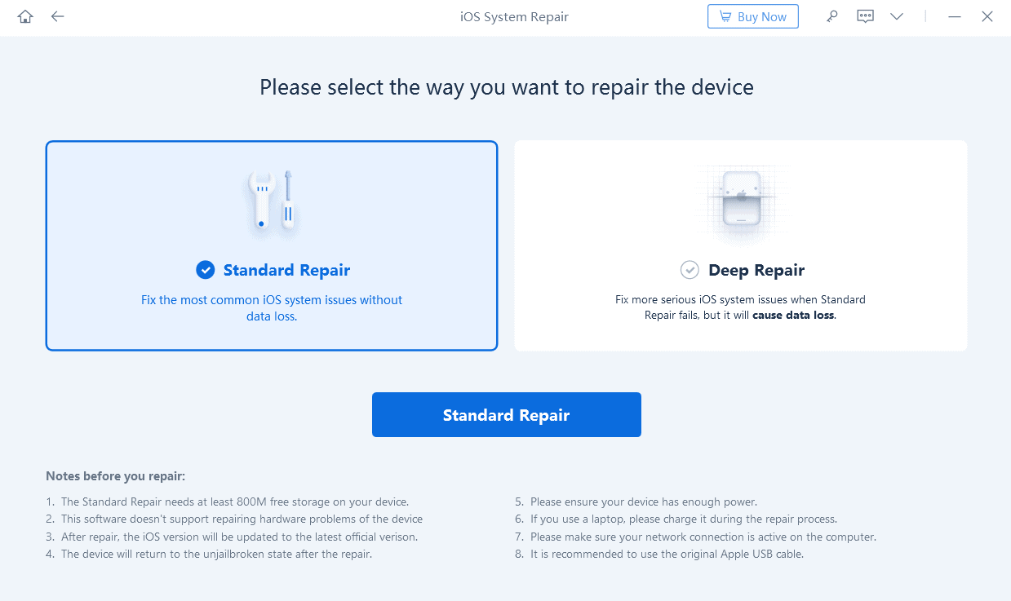The image size is (1011, 601).
Task: Expand the title bar dropdown chevron
Action: tap(897, 16)
